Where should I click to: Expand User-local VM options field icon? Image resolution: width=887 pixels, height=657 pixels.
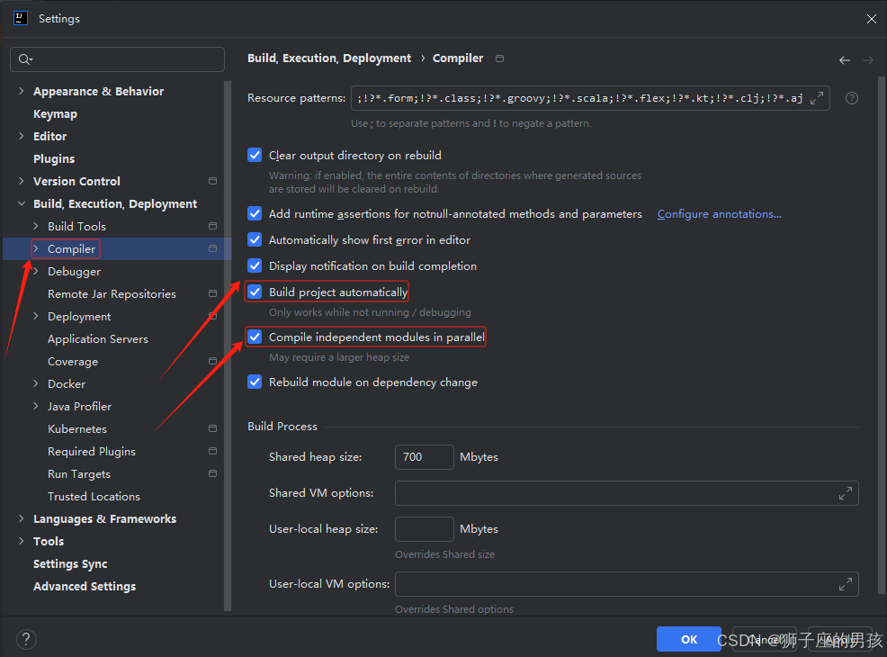pyautogui.click(x=845, y=584)
